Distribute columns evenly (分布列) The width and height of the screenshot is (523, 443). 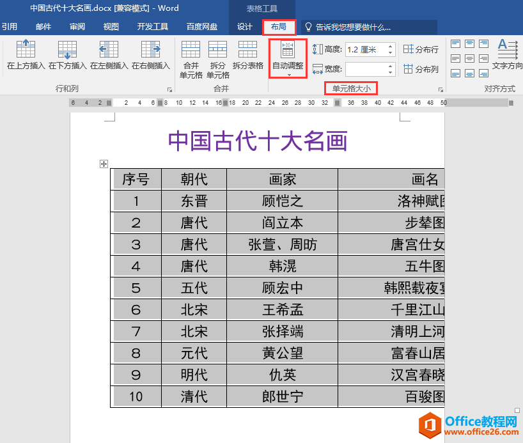pos(421,69)
